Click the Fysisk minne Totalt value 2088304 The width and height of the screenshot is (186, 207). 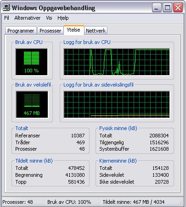pyautogui.click(x=159, y=136)
